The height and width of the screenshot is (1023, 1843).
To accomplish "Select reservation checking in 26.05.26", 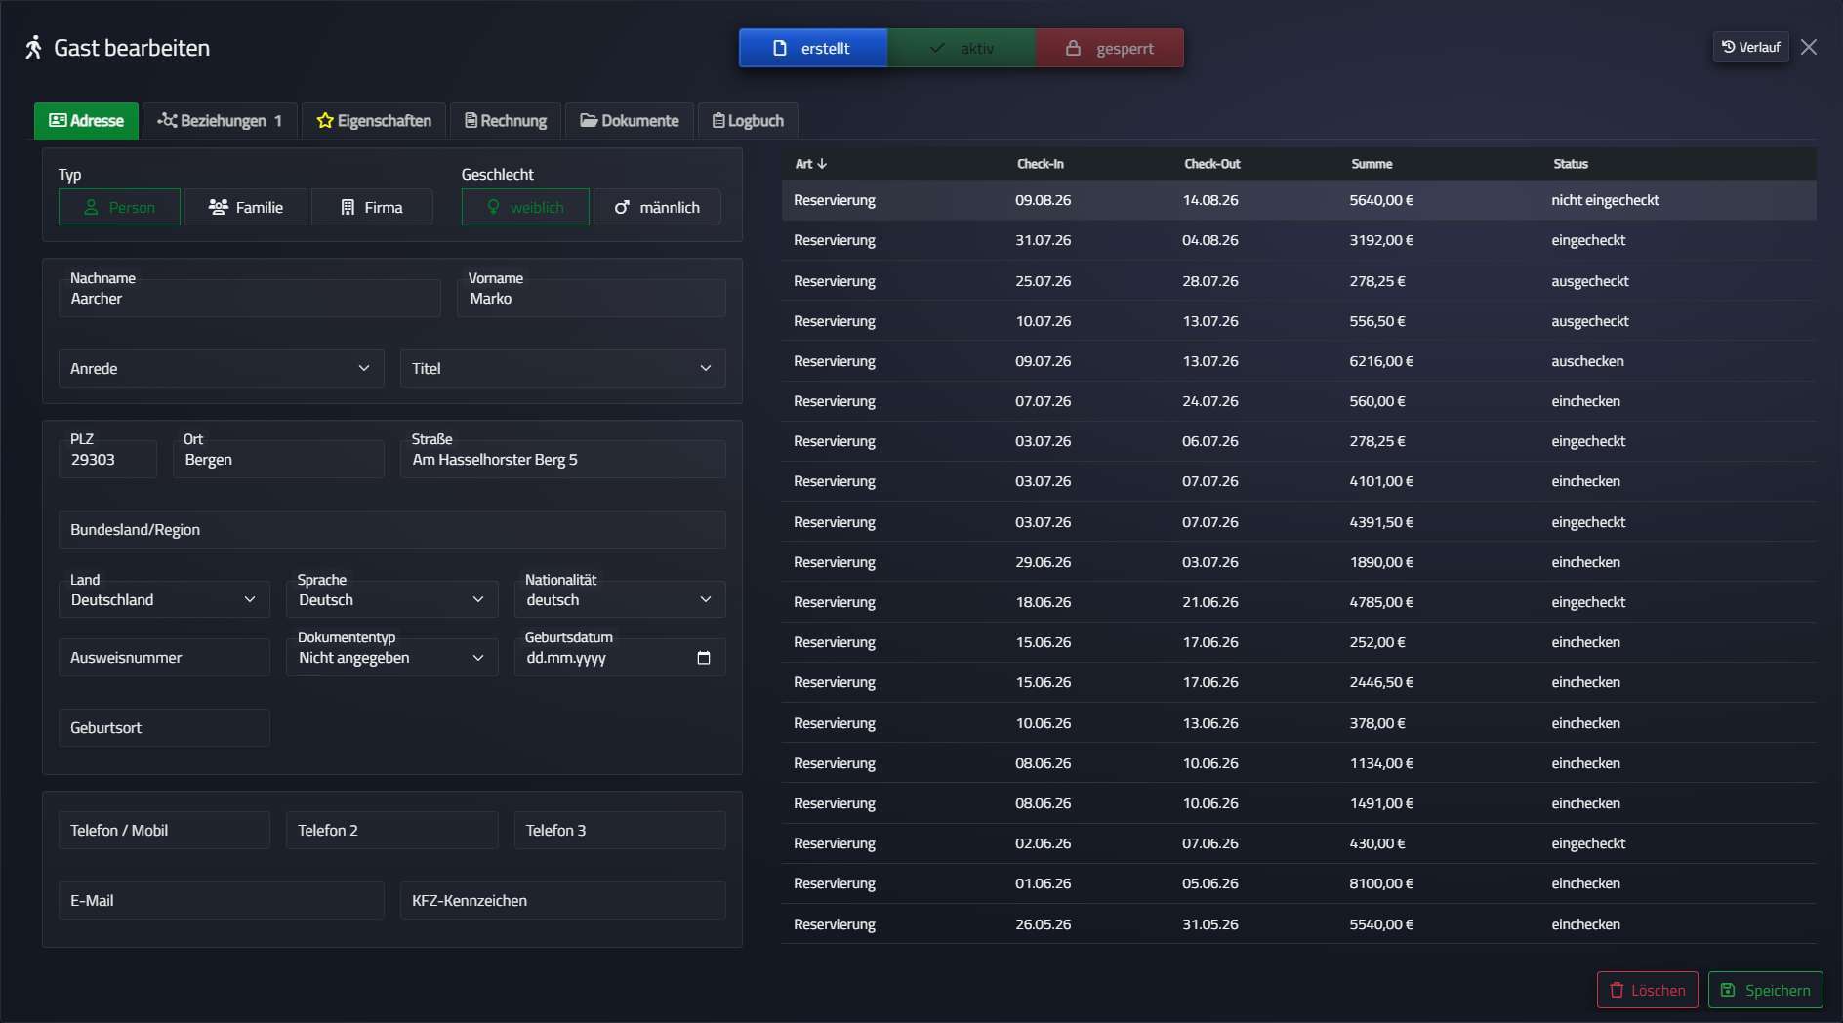I will (1299, 924).
